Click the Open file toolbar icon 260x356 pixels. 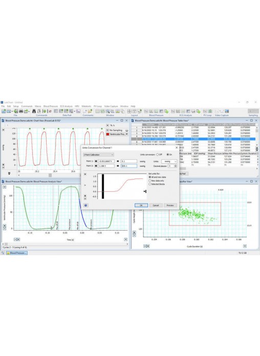tap(9, 111)
